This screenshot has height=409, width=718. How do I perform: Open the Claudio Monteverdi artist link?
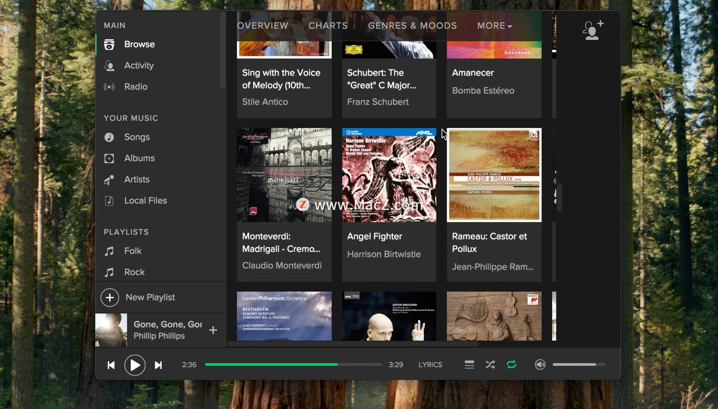[x=282, y=265]
